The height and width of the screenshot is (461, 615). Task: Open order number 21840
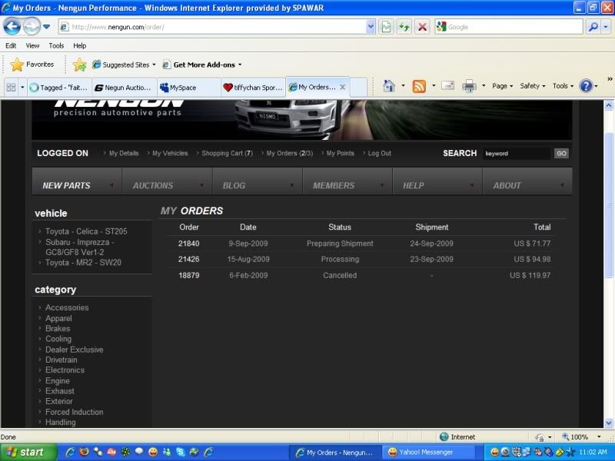(x=188, y=244)
